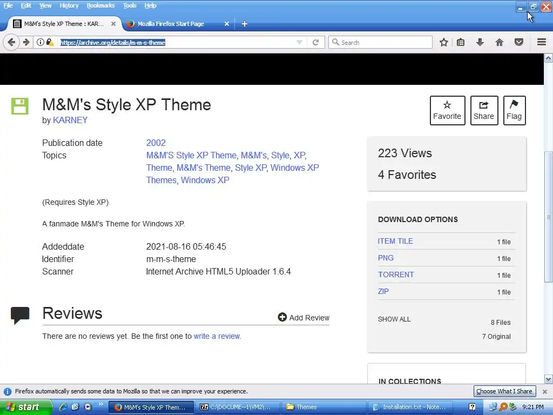Open the Bookmarks menu

[101, 5]
